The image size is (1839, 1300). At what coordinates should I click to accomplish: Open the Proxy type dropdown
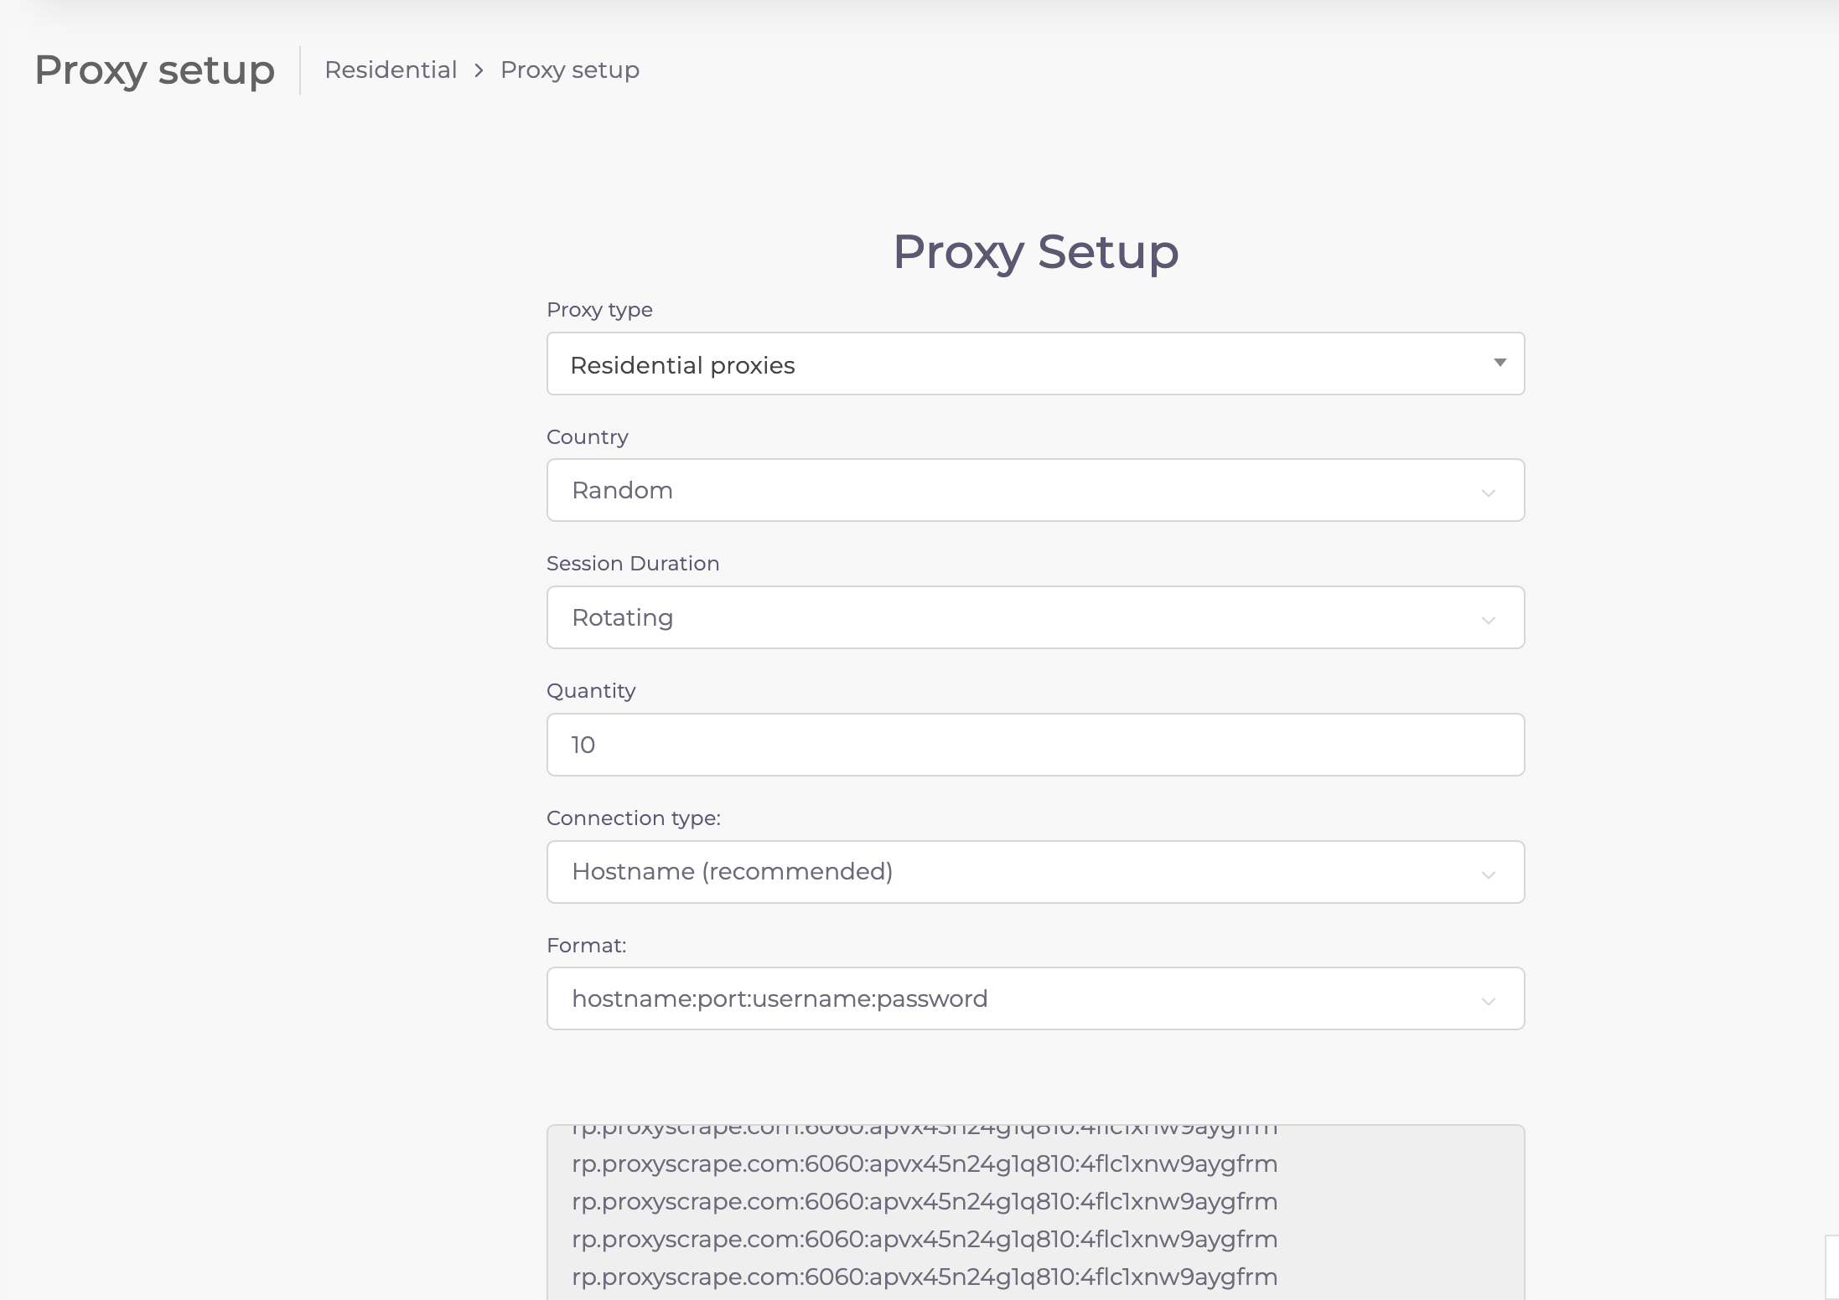click(x=1035, y=364)
